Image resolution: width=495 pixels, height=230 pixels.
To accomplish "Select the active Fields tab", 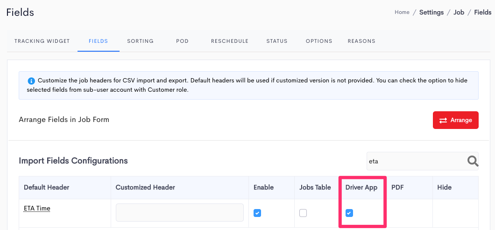I will 99,41.
